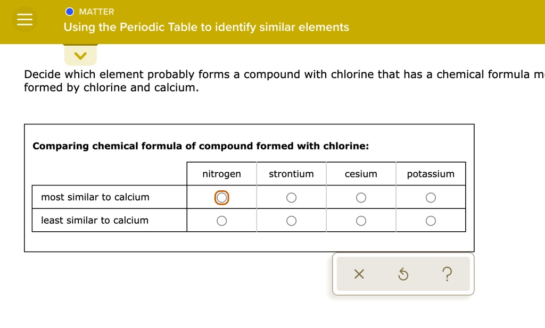Viewport: 545px width, 328px height.
Task: Select nitrogen as least similar to calcium
Action: pos(222,221)
